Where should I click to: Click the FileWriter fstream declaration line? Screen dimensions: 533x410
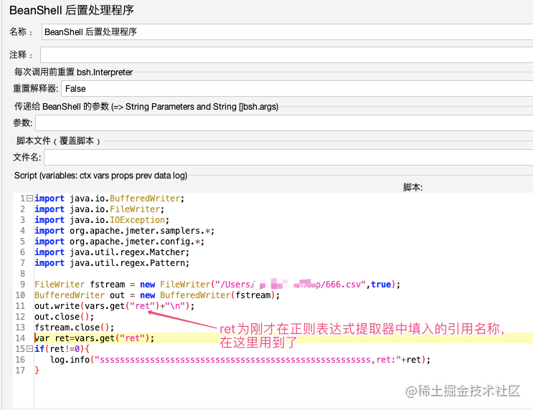pyautogui.click(x=217, y=285)
